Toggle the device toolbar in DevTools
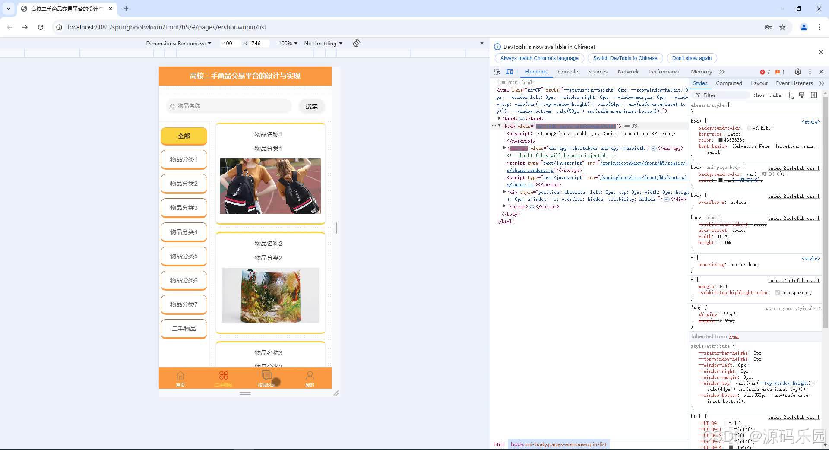Viewport: 829px width, 450px height. (510, 72)
